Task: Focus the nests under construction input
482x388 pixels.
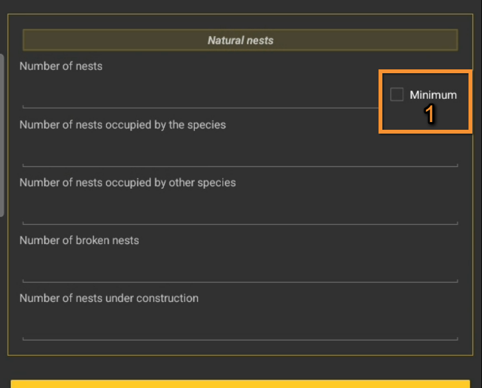Action: tap(239, 326)
